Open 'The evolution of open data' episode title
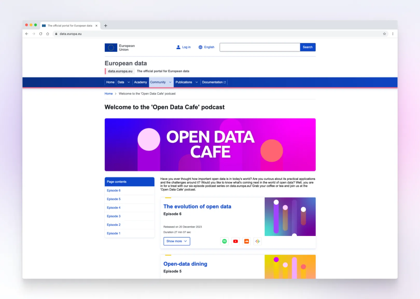The width and height of the screenshot is (420, 299). (197, 207)
